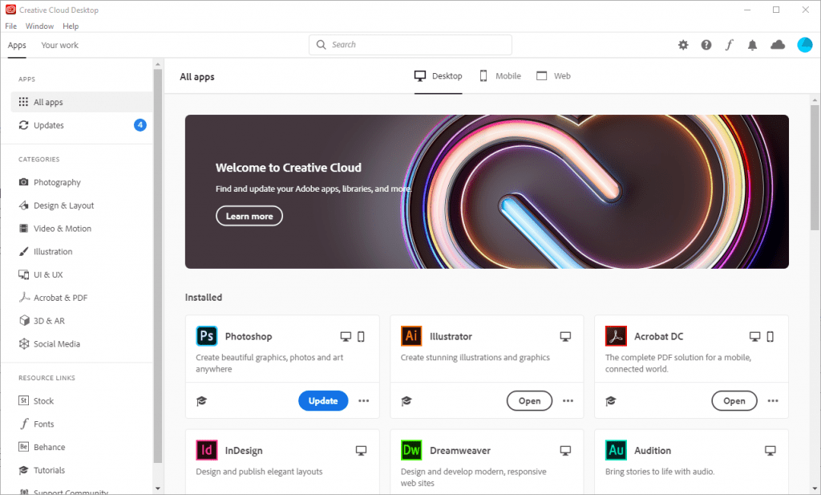The image size is (821, 495).
Task: Open Acrobat DC tutorials graduation cap icon
Action: pyautogui.click(x=610, y=400)
